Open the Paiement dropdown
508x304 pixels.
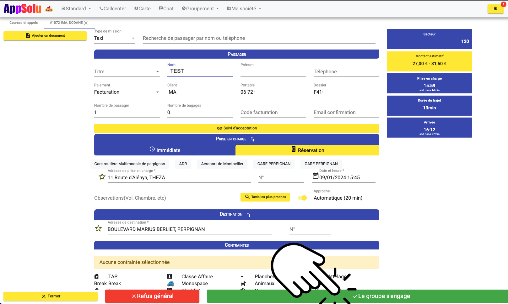pyautogui.click(x=127, y=92)
